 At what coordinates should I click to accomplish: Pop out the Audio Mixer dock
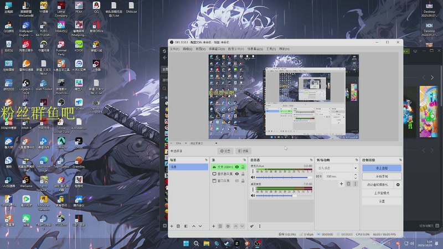pyautogui.click(x=311, y=160)
